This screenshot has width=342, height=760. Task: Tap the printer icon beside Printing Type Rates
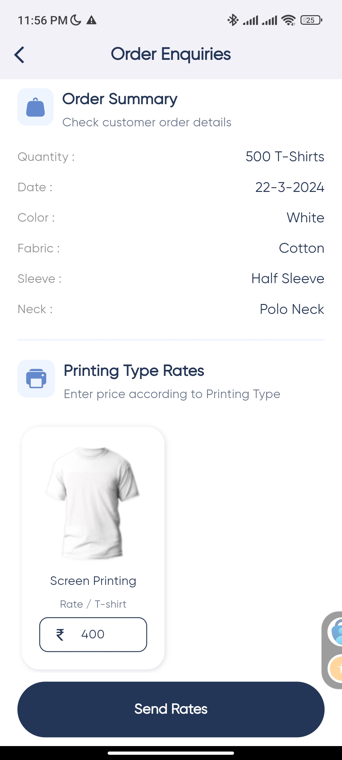(36, 378)
